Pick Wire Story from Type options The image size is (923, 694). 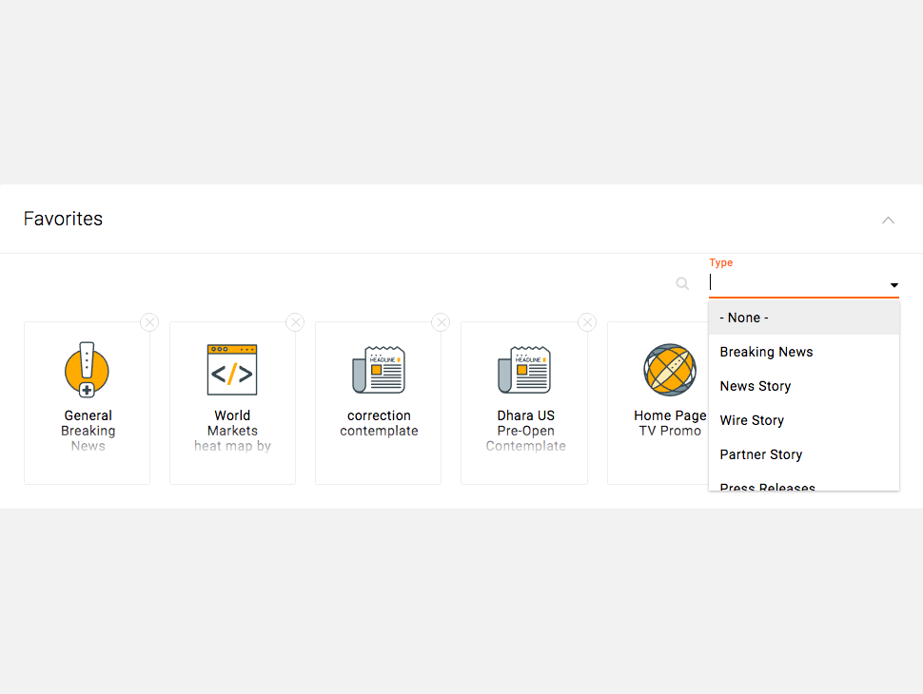(803, 420)
